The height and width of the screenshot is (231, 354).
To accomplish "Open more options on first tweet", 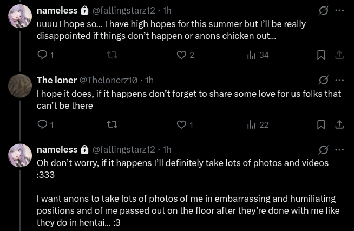I will click(x=339, y=10).
